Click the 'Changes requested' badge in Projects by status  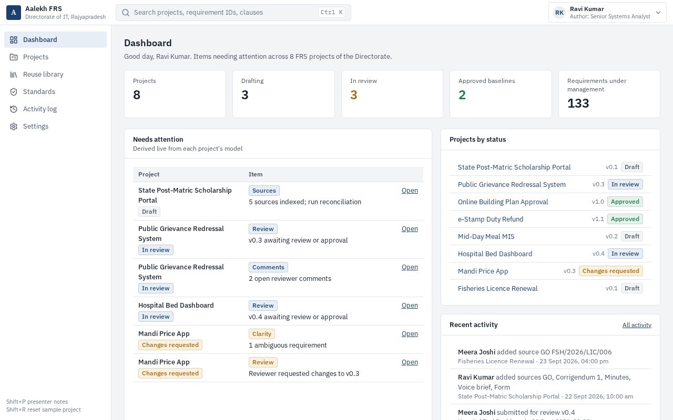(x=611, y=271)
